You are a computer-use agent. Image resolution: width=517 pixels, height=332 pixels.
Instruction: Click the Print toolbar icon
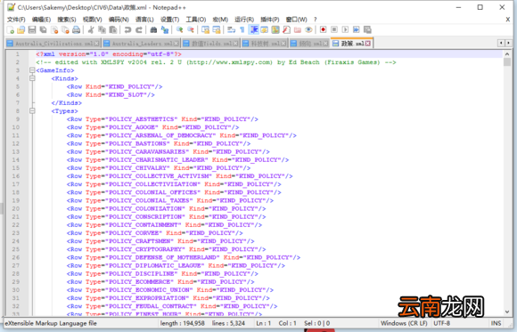(76, 30)
